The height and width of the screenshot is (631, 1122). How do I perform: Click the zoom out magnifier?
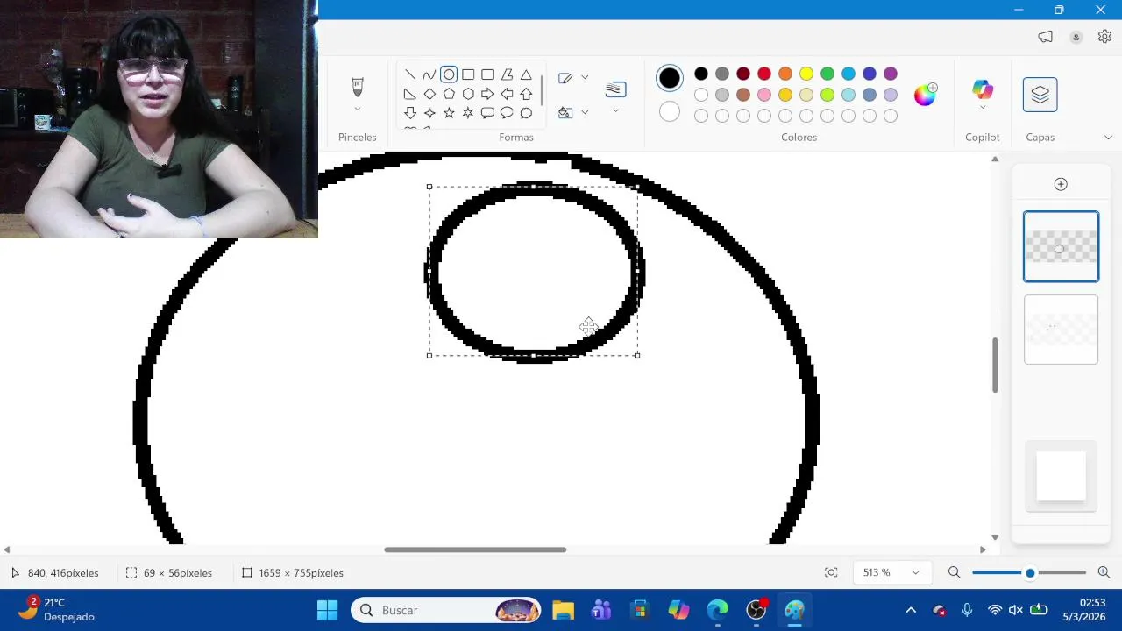pos(955,572)
